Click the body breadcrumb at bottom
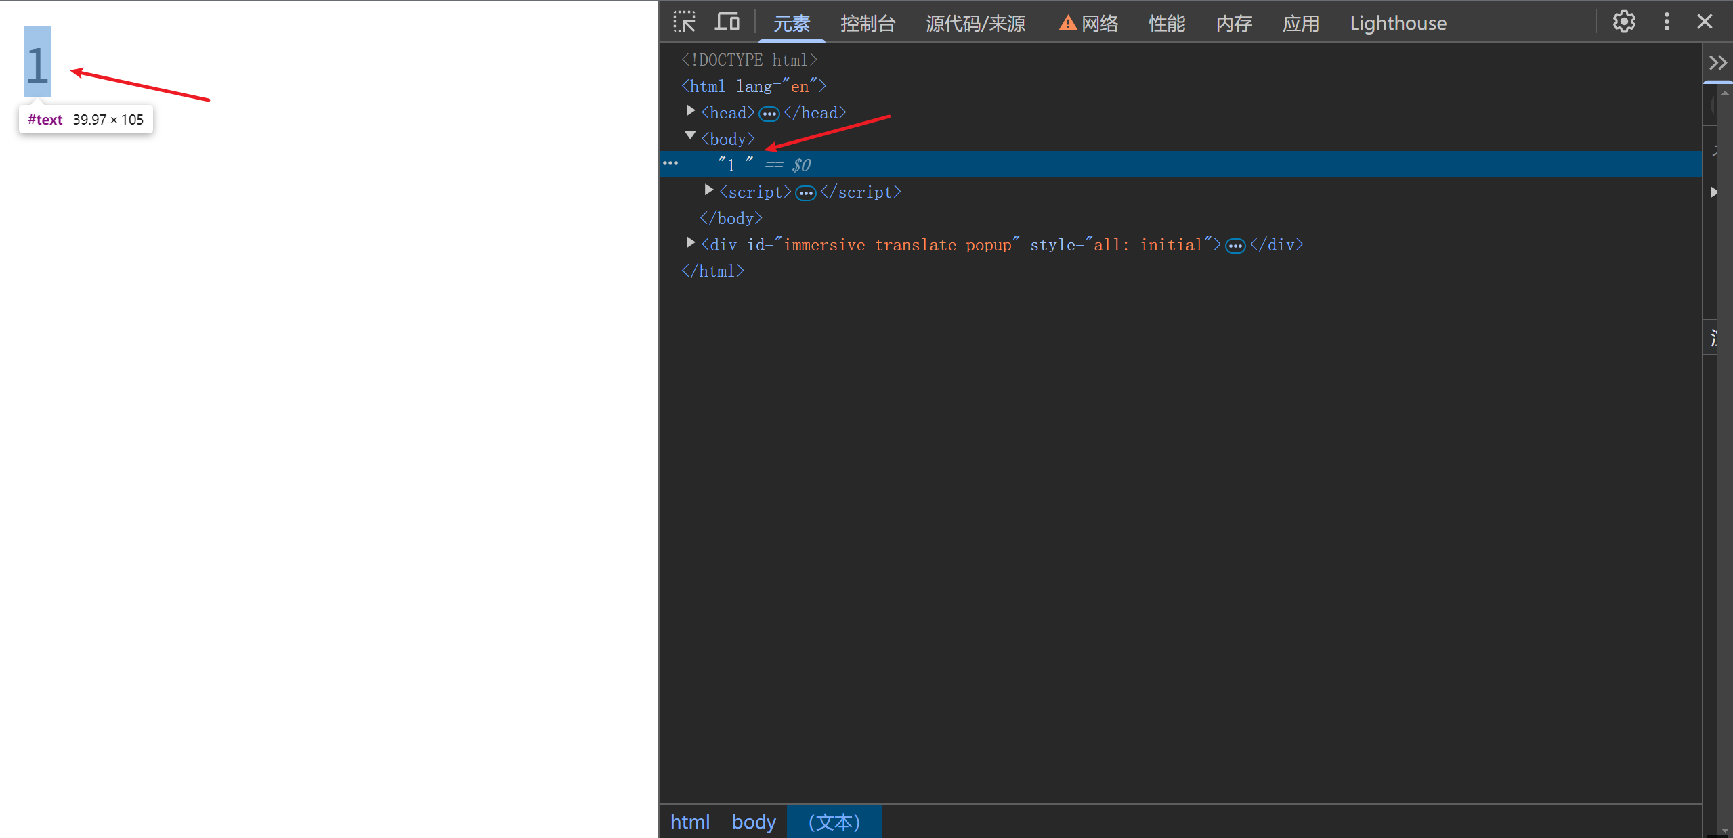Viewport: 1733px width, 838px height. point(753,822)
